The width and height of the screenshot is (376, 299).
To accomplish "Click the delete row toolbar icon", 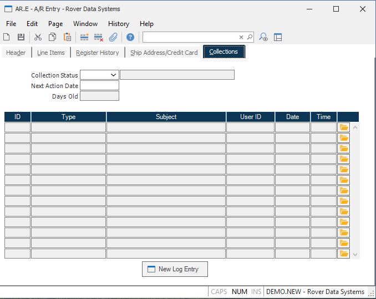I will coord(99,37).
